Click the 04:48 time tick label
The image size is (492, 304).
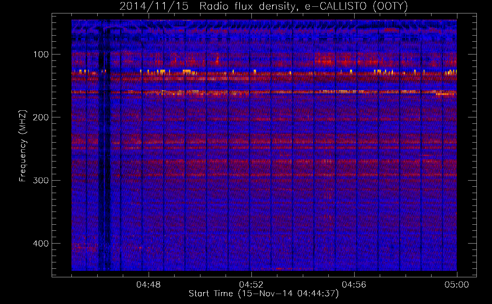pos(149,285)
